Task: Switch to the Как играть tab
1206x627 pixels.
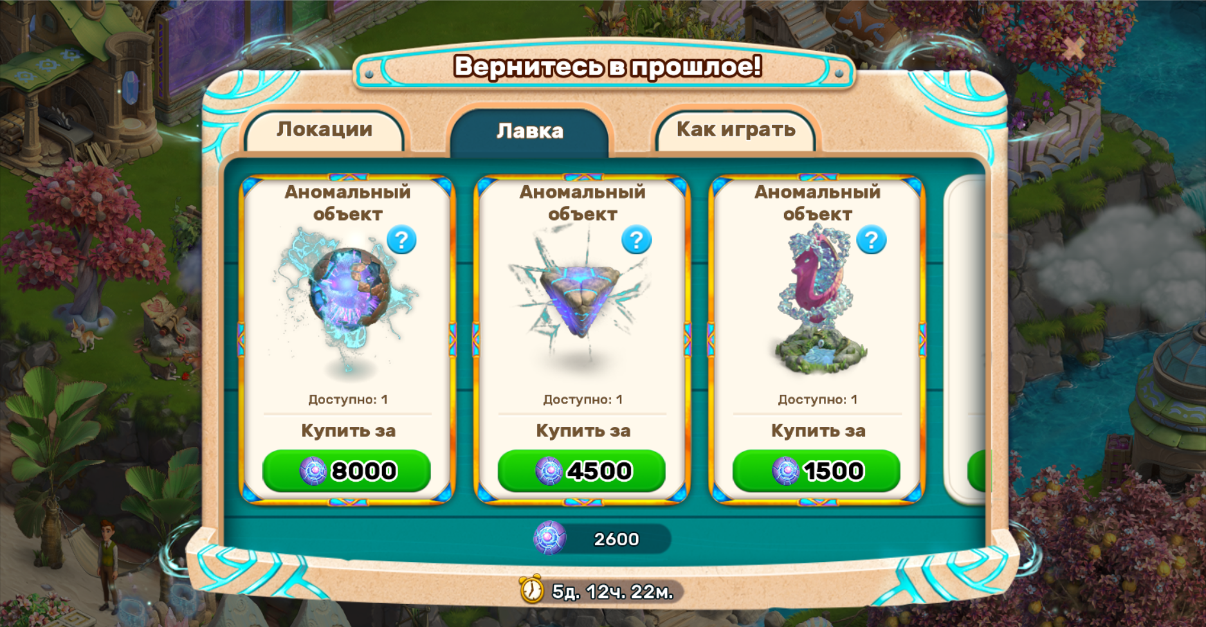Action: [735, 130]
